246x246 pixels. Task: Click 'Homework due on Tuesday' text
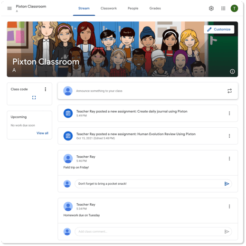[x=82, y=215]
